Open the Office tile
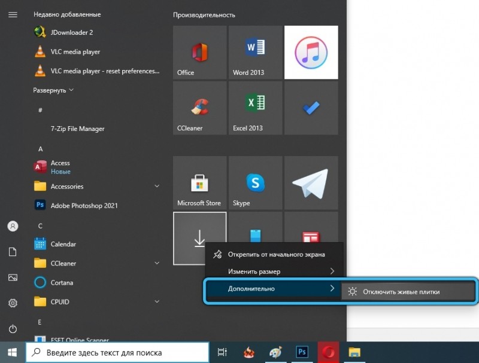The image size is (479, 363). pyautogui.click(x=200, y=52)
